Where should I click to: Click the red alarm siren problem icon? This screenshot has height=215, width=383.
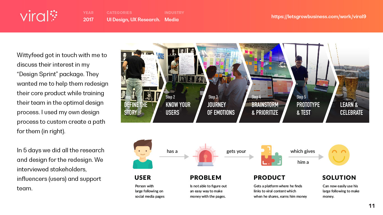(x=206, y=155)
